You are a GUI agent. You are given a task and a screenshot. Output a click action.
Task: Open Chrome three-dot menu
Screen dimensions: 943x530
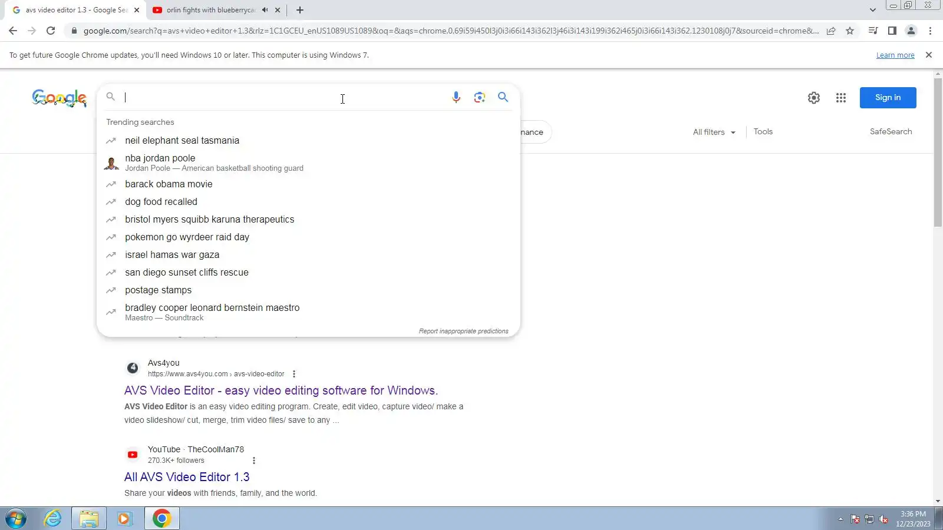tap(930, 31)
